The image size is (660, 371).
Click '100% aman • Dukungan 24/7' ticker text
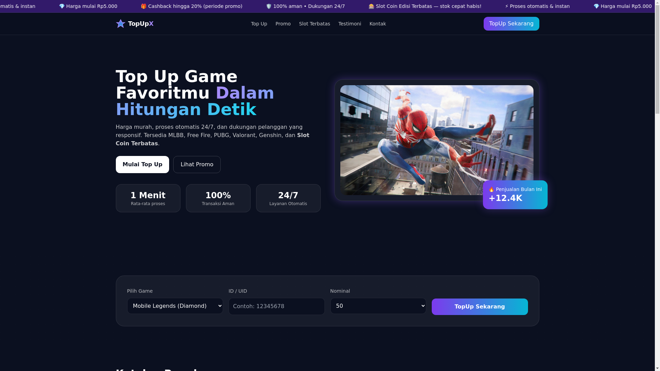pos(309,6)
